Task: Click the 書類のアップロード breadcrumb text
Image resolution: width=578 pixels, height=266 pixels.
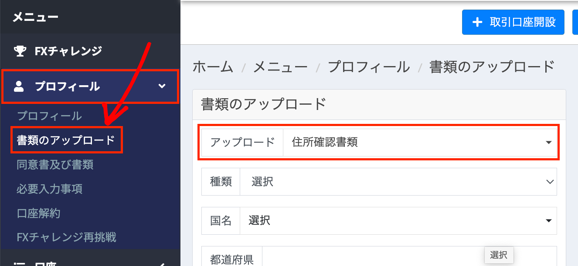Action: tap(492, 67)
